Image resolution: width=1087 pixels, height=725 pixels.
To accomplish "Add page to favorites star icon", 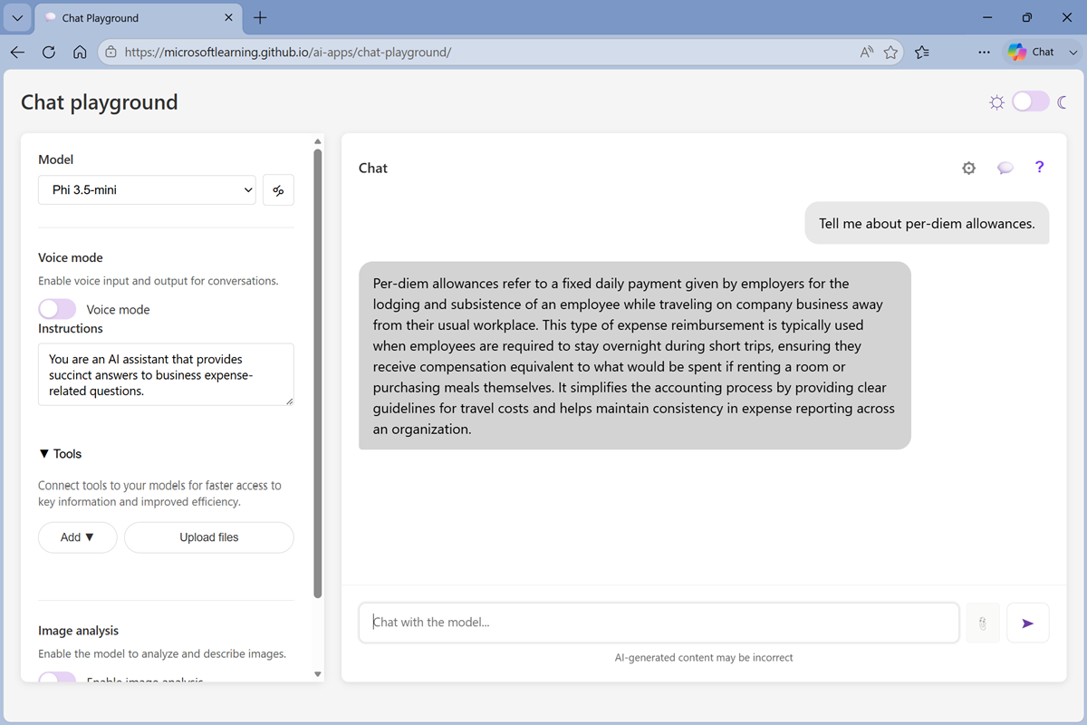I will tap(890, 52).
